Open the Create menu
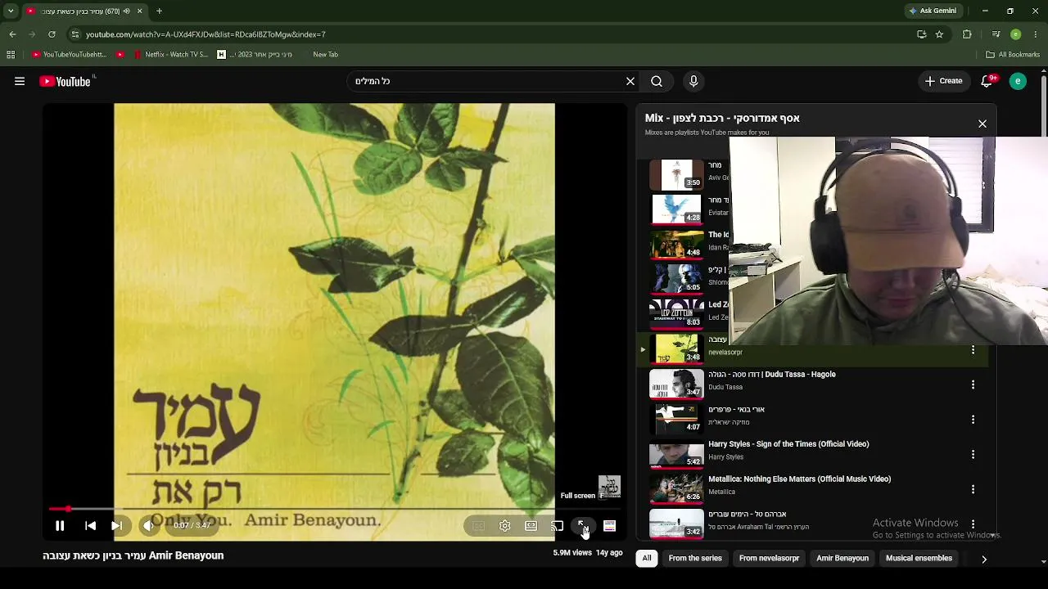Image resolution: width=1048 pixels, height=589 pixels. coord(943,81)
